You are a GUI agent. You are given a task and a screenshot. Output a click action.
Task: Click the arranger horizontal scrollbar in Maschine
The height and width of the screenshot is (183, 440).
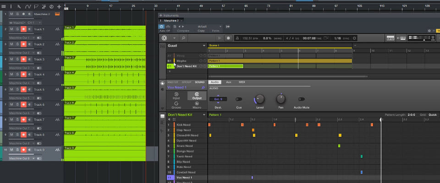(x=287, y=76)
